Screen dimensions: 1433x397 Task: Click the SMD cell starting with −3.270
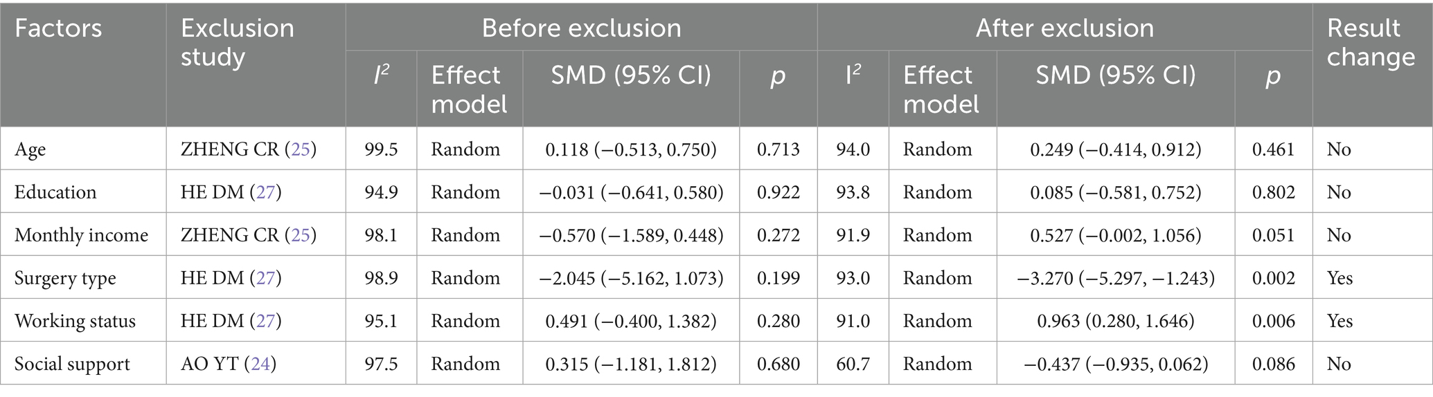pyautogui.click(x=1115, y=278)
